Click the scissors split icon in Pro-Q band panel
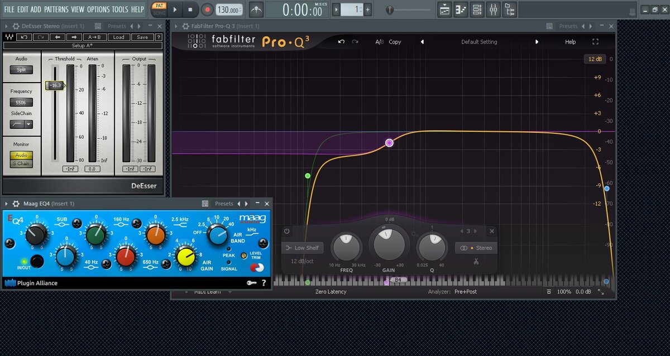The image size is (670, 356). pyautogui.click(x=476, y=261)
